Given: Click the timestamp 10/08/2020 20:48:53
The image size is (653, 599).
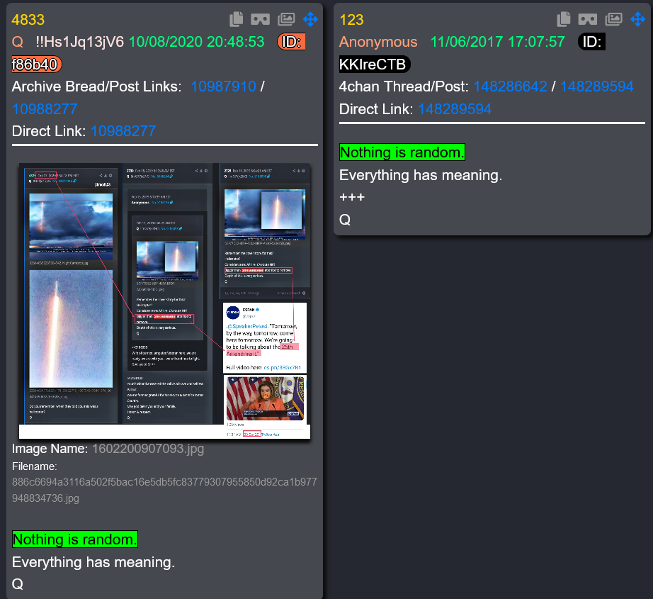Looking at the screenshot, I should coord(197,42).
